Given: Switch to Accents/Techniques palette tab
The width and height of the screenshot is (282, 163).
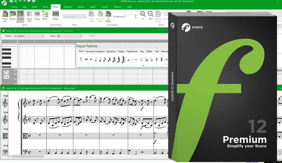Looking at the screenshot, I should click(95, 52).
